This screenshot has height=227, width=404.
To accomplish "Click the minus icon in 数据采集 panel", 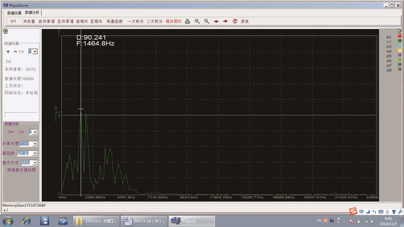I will [x=15, y=51].
